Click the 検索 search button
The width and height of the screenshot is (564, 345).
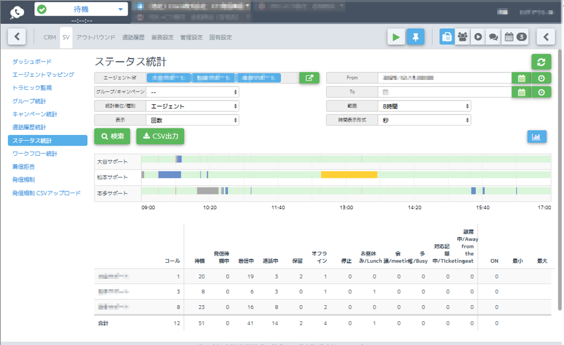112,136
